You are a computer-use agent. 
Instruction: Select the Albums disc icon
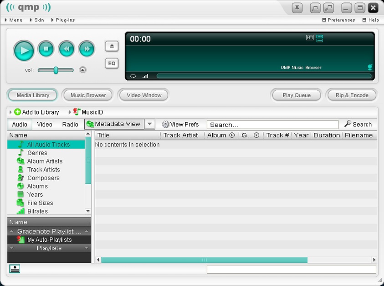tap(20, 186)
